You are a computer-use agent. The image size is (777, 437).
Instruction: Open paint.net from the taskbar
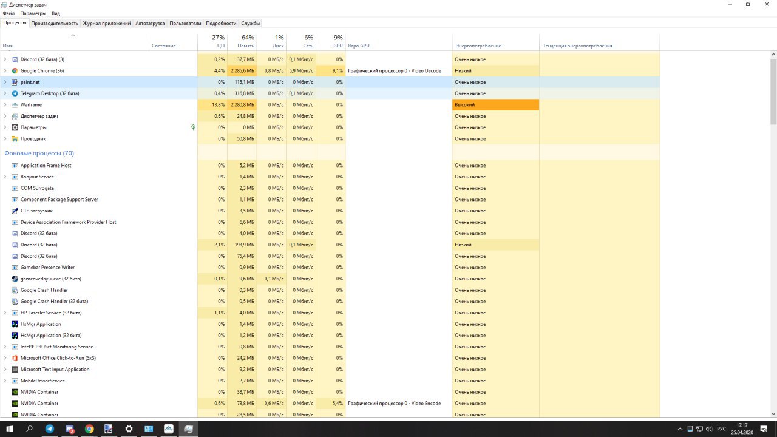click(109, 429)
